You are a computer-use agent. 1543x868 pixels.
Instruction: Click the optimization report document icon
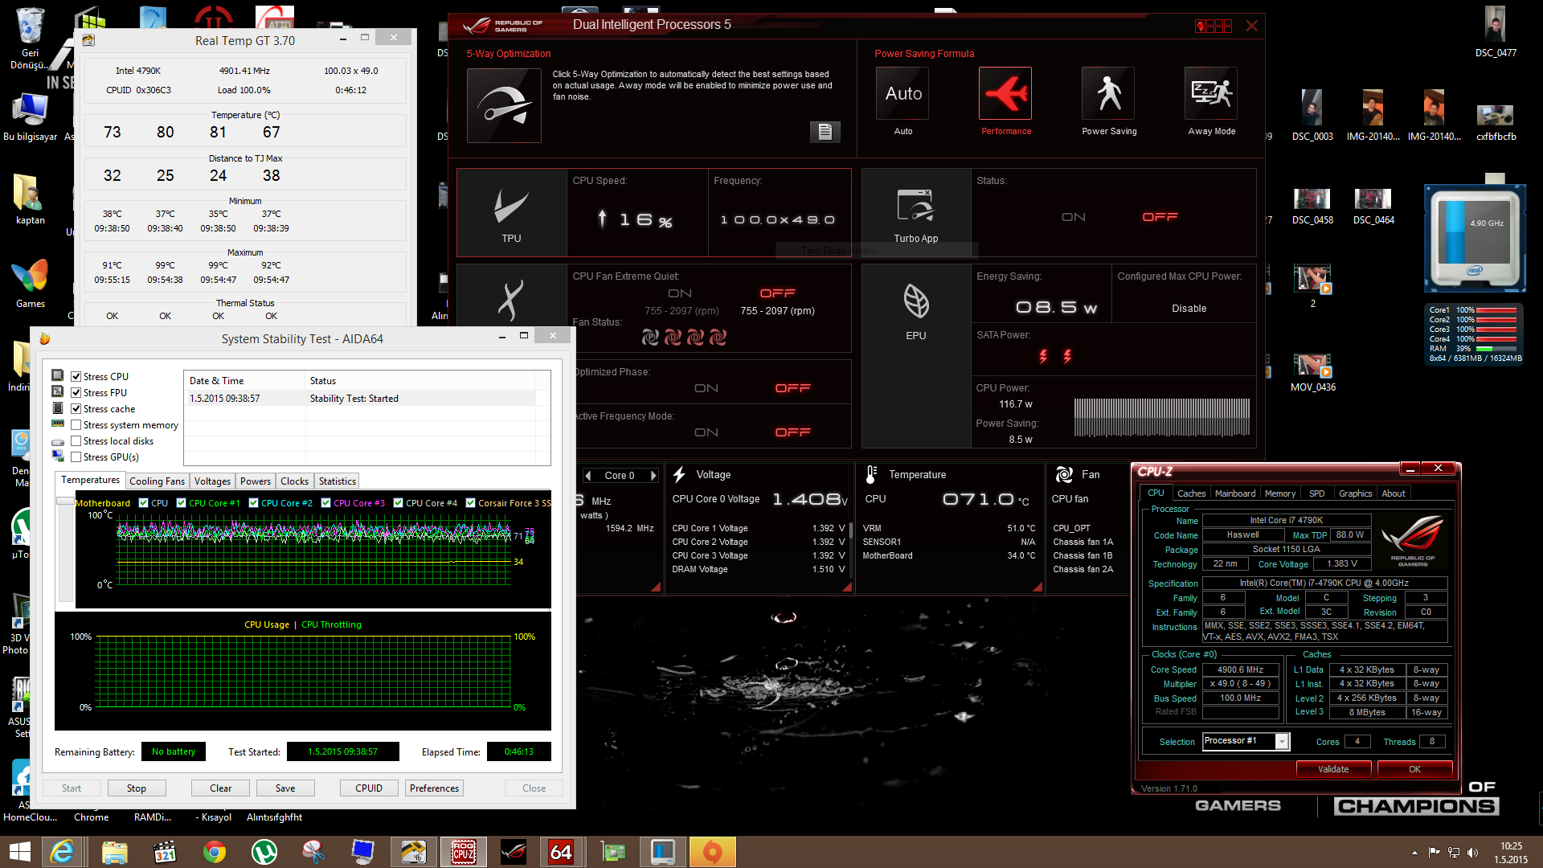pos(825,132)
